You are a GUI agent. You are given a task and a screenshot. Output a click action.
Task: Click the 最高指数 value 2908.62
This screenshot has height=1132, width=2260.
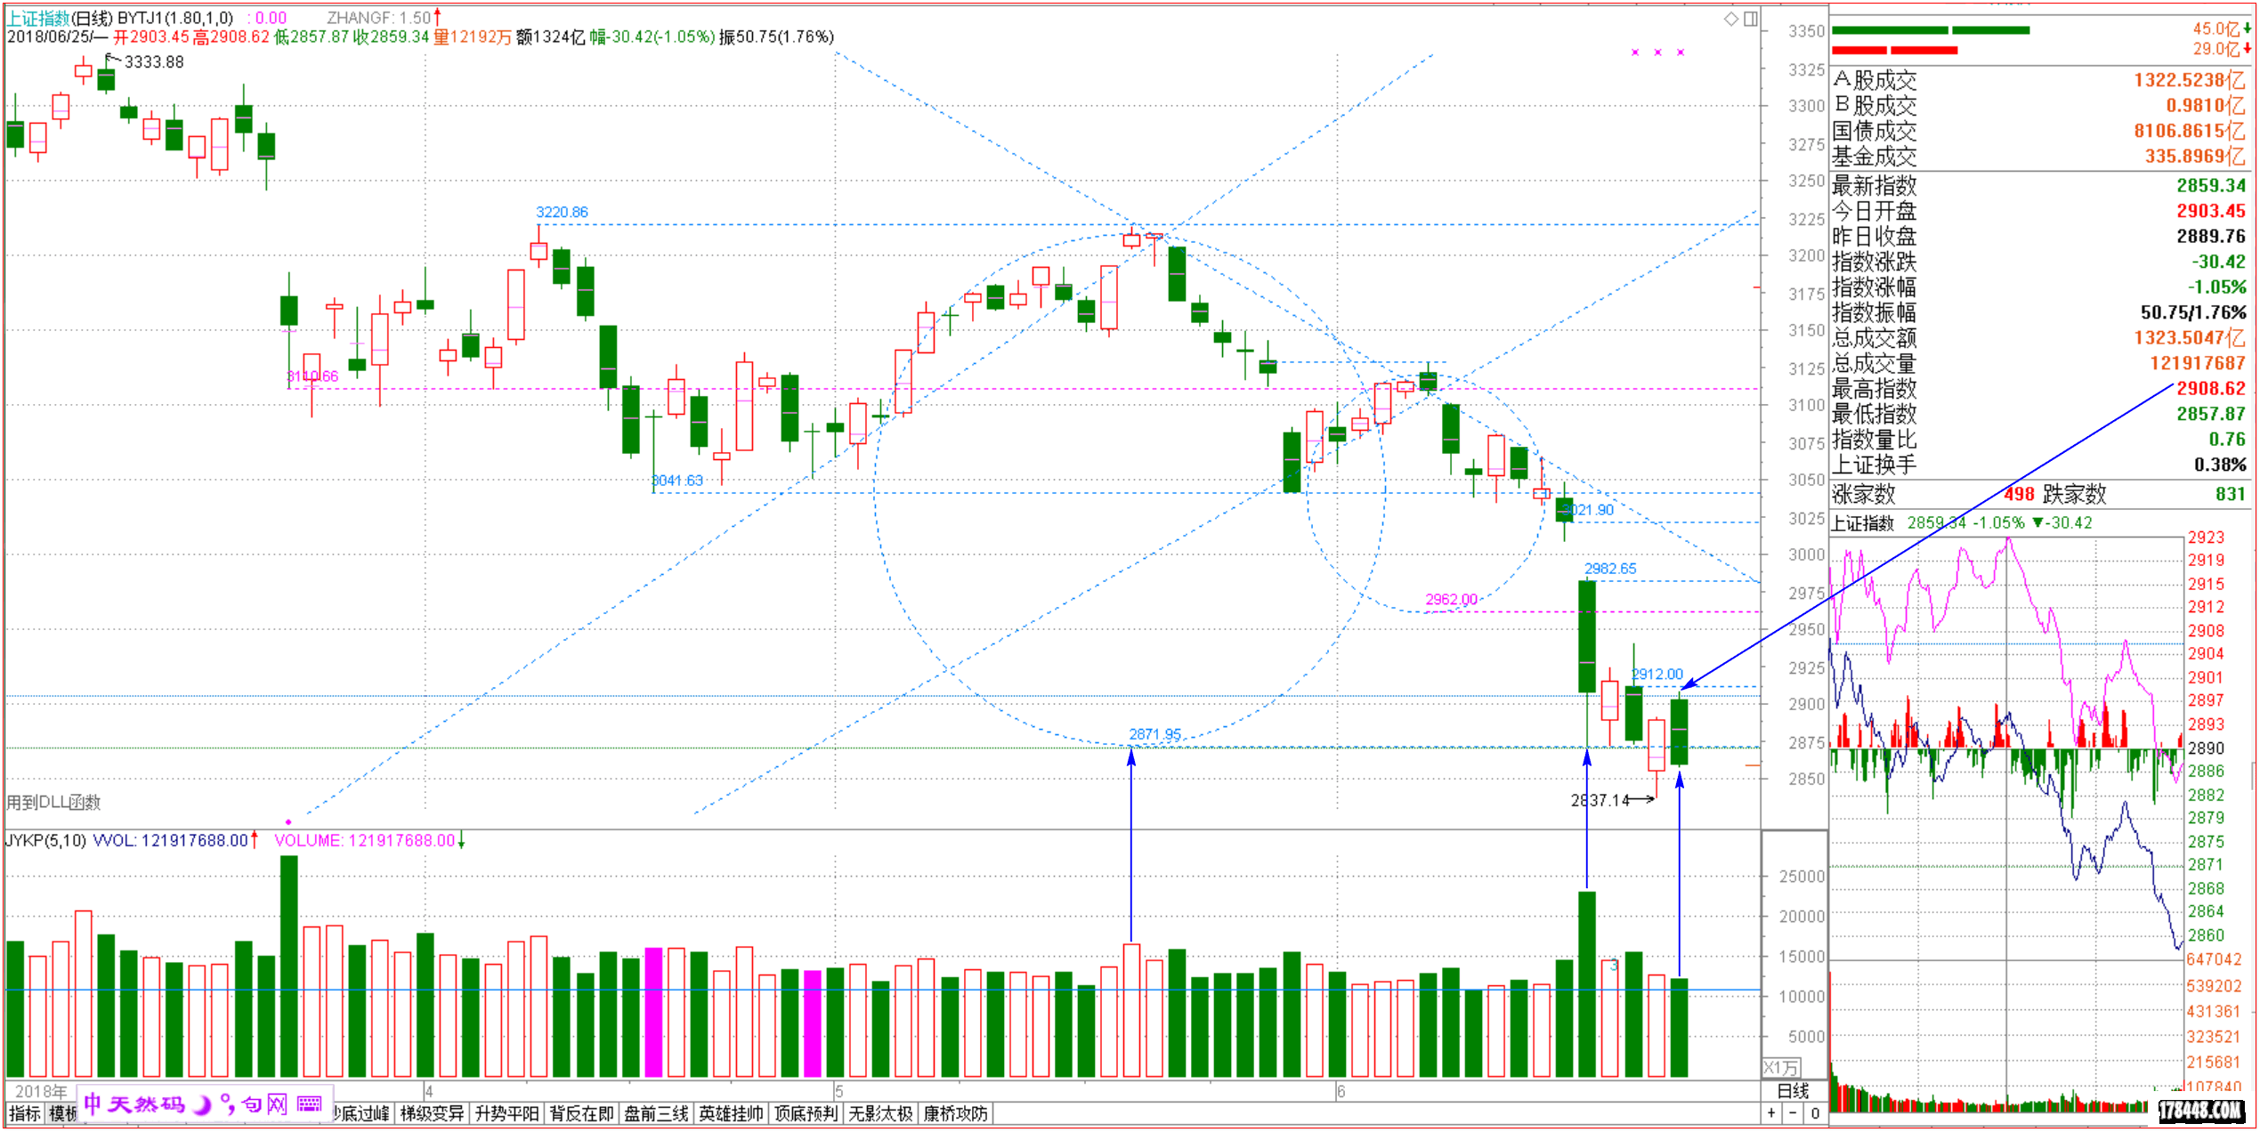2211,388
